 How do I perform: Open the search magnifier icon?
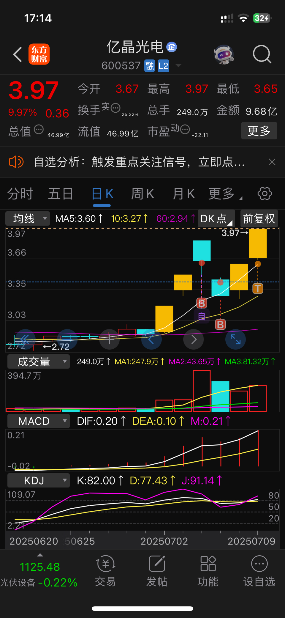pos(262,54)
